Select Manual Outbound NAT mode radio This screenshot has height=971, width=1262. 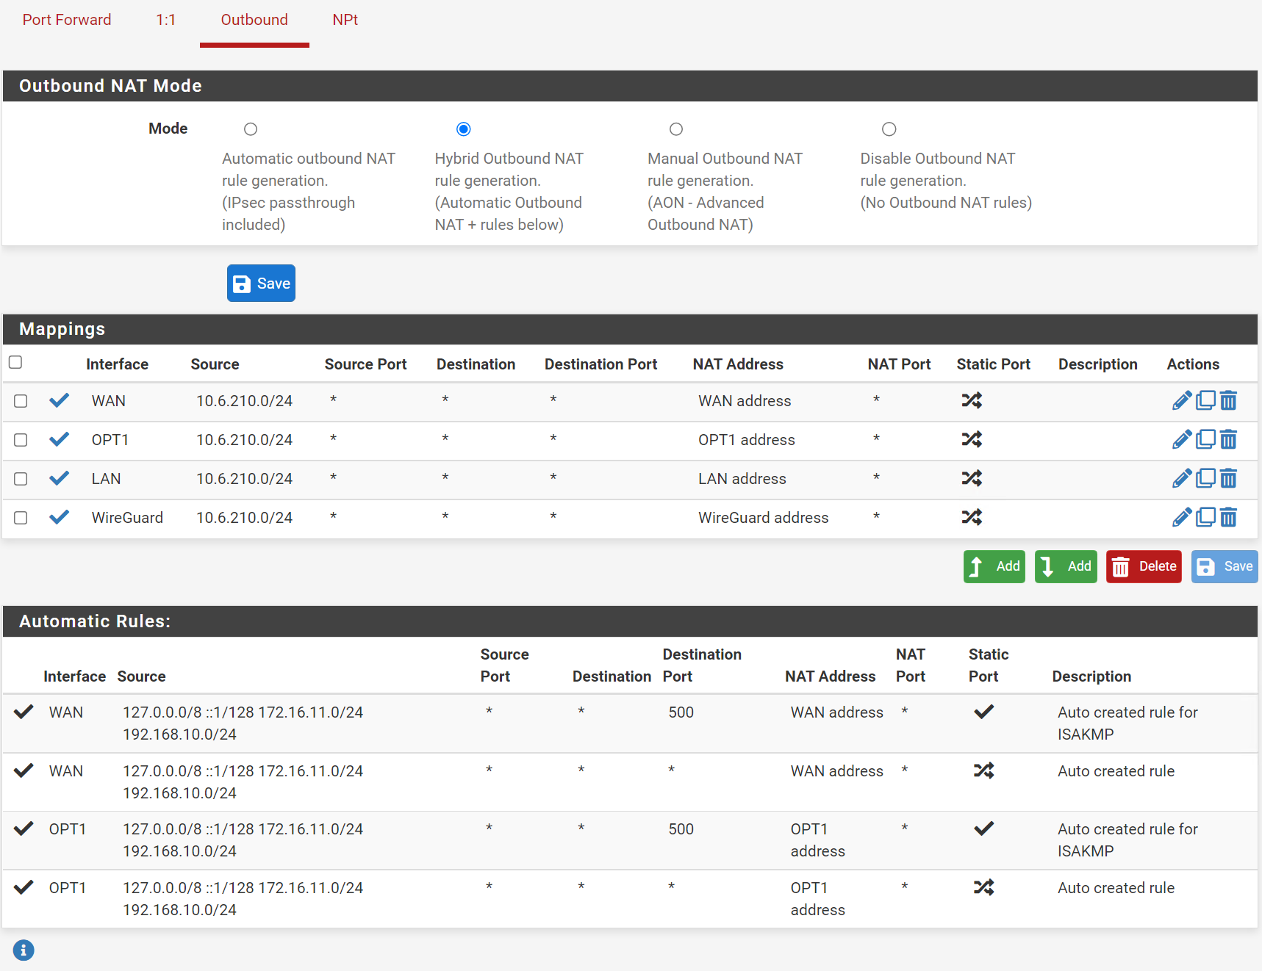[x=676, y=129]
